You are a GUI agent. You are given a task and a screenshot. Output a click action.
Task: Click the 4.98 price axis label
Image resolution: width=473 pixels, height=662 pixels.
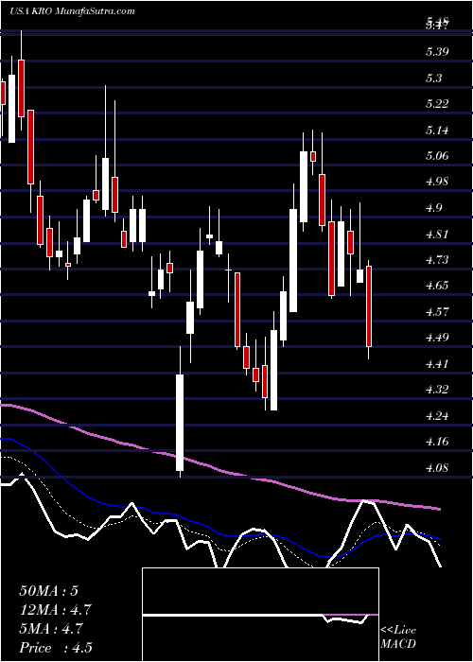438,182
